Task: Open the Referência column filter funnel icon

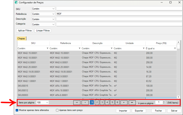Action: (79, 48)
